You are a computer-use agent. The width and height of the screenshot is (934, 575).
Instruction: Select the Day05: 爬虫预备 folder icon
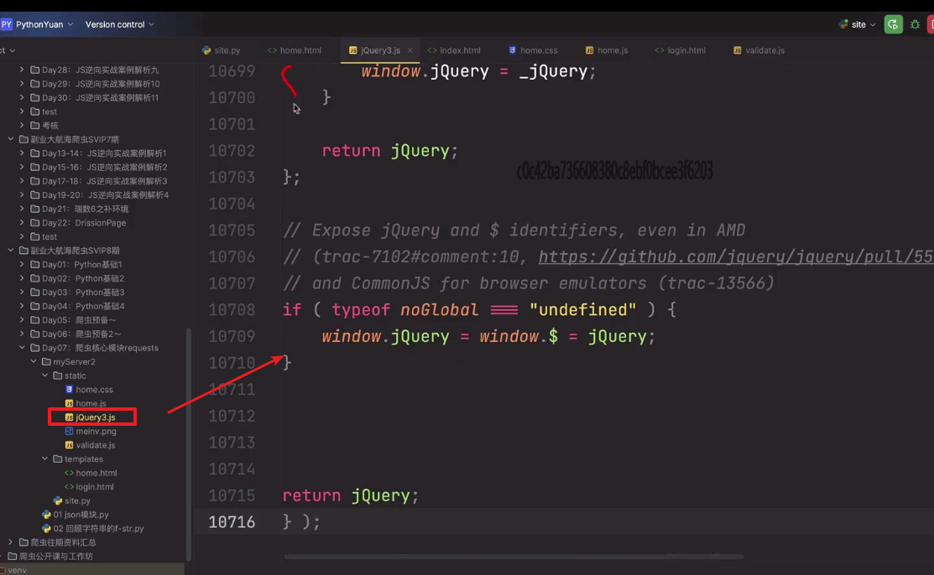click(34, 320)
